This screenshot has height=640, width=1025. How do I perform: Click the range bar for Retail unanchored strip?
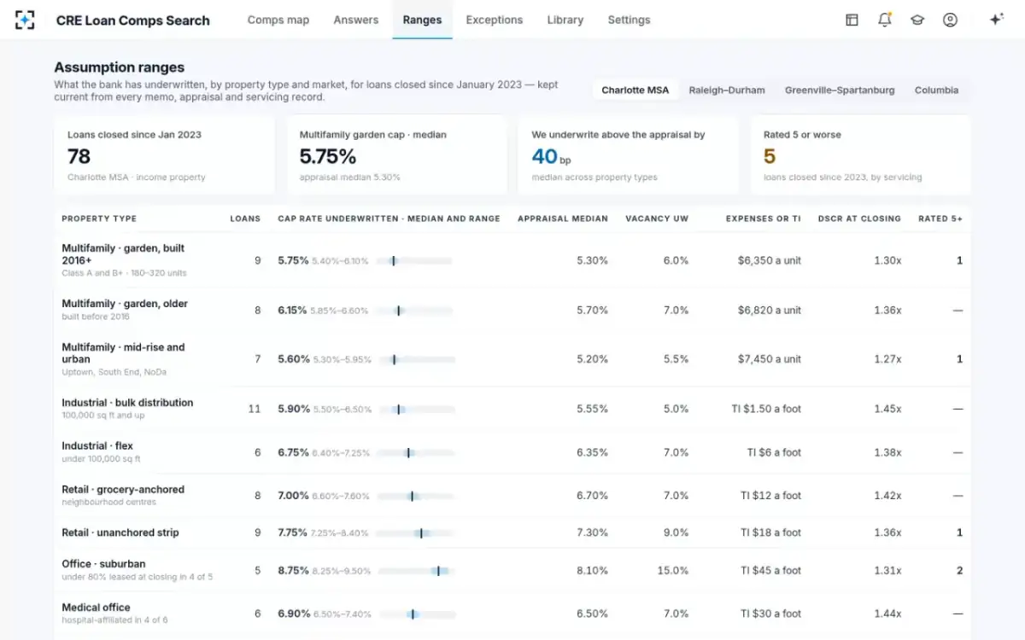click(x=416, y=532)
